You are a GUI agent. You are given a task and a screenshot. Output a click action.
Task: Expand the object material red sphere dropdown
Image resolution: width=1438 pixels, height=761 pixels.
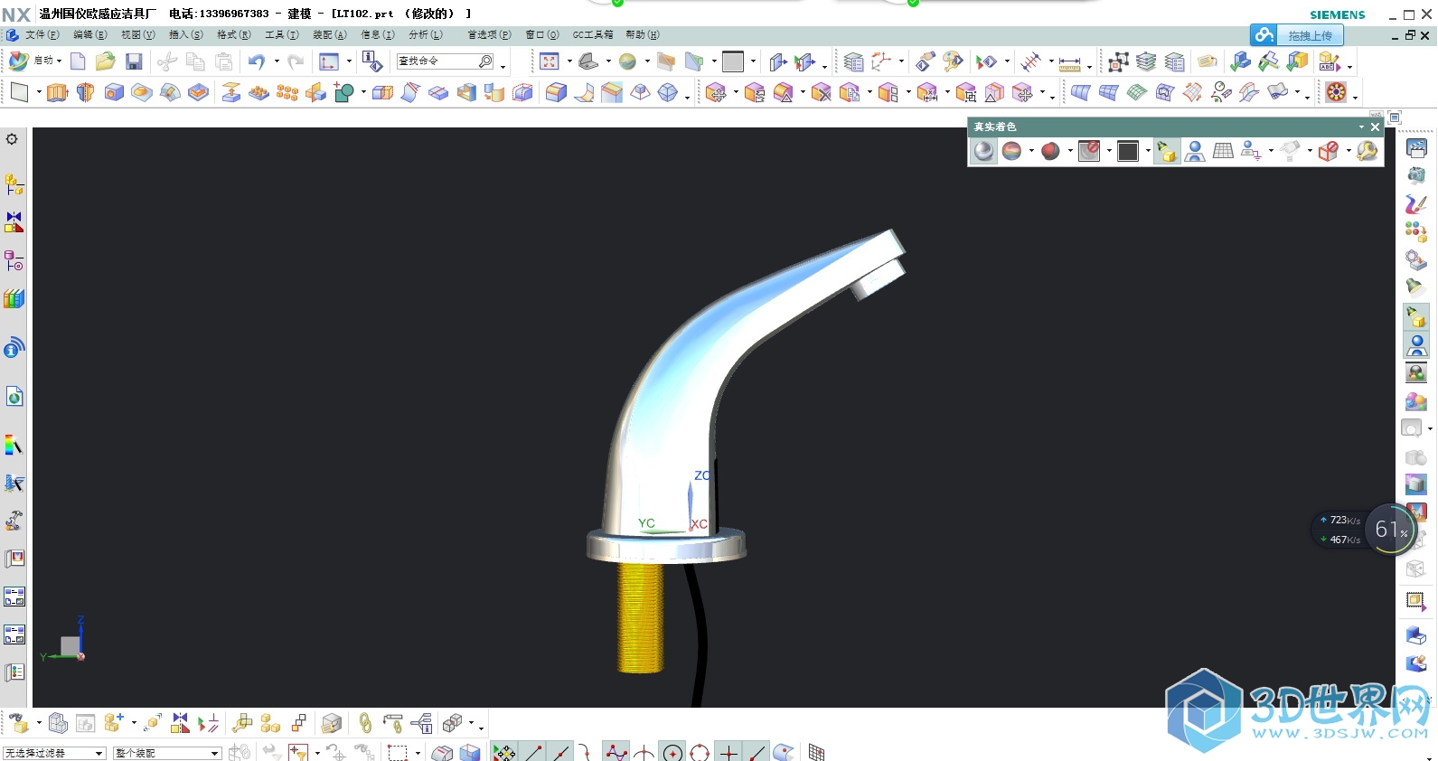pos(1070,151)
